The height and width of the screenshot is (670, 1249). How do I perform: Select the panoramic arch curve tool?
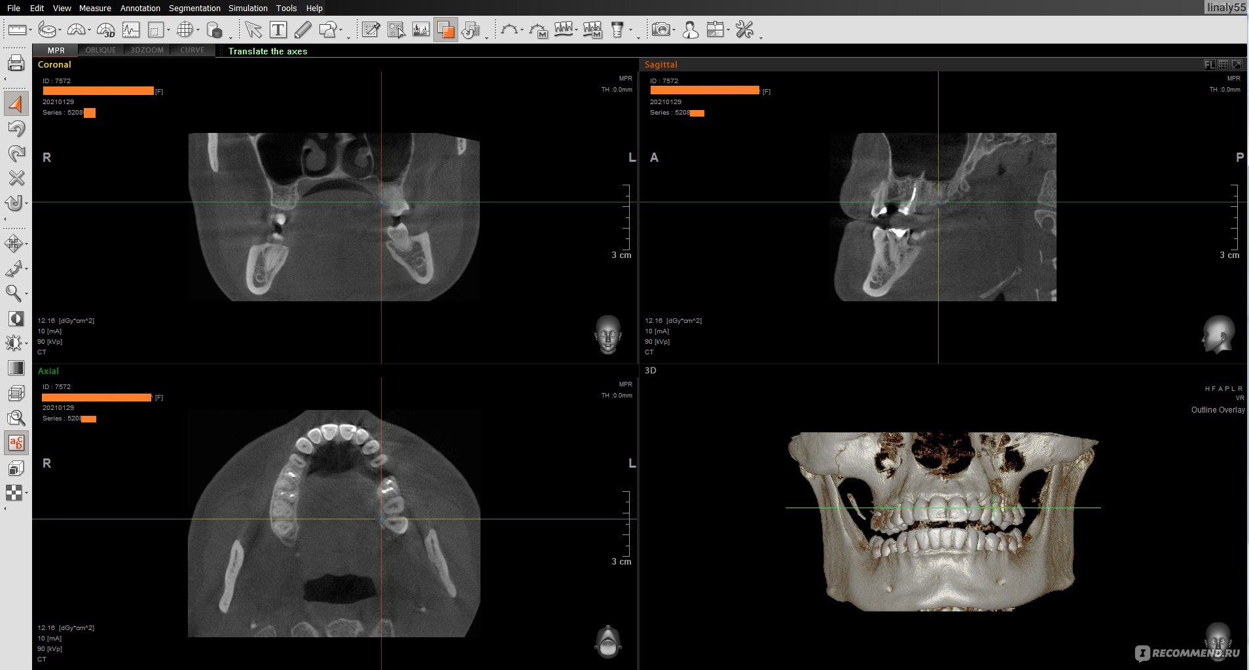click(x=509, y=29)
